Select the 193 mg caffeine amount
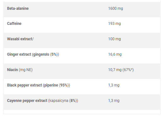This screenshot has width=163, height=117. coord(114,24)
